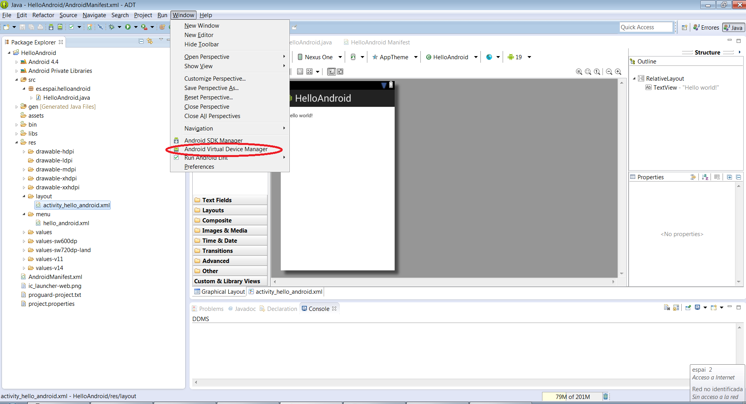The height and width of the screenshot is (404, 746).
Task: Sort properties alphabetically using the a-z icon
Action: (x=705, y=177)
